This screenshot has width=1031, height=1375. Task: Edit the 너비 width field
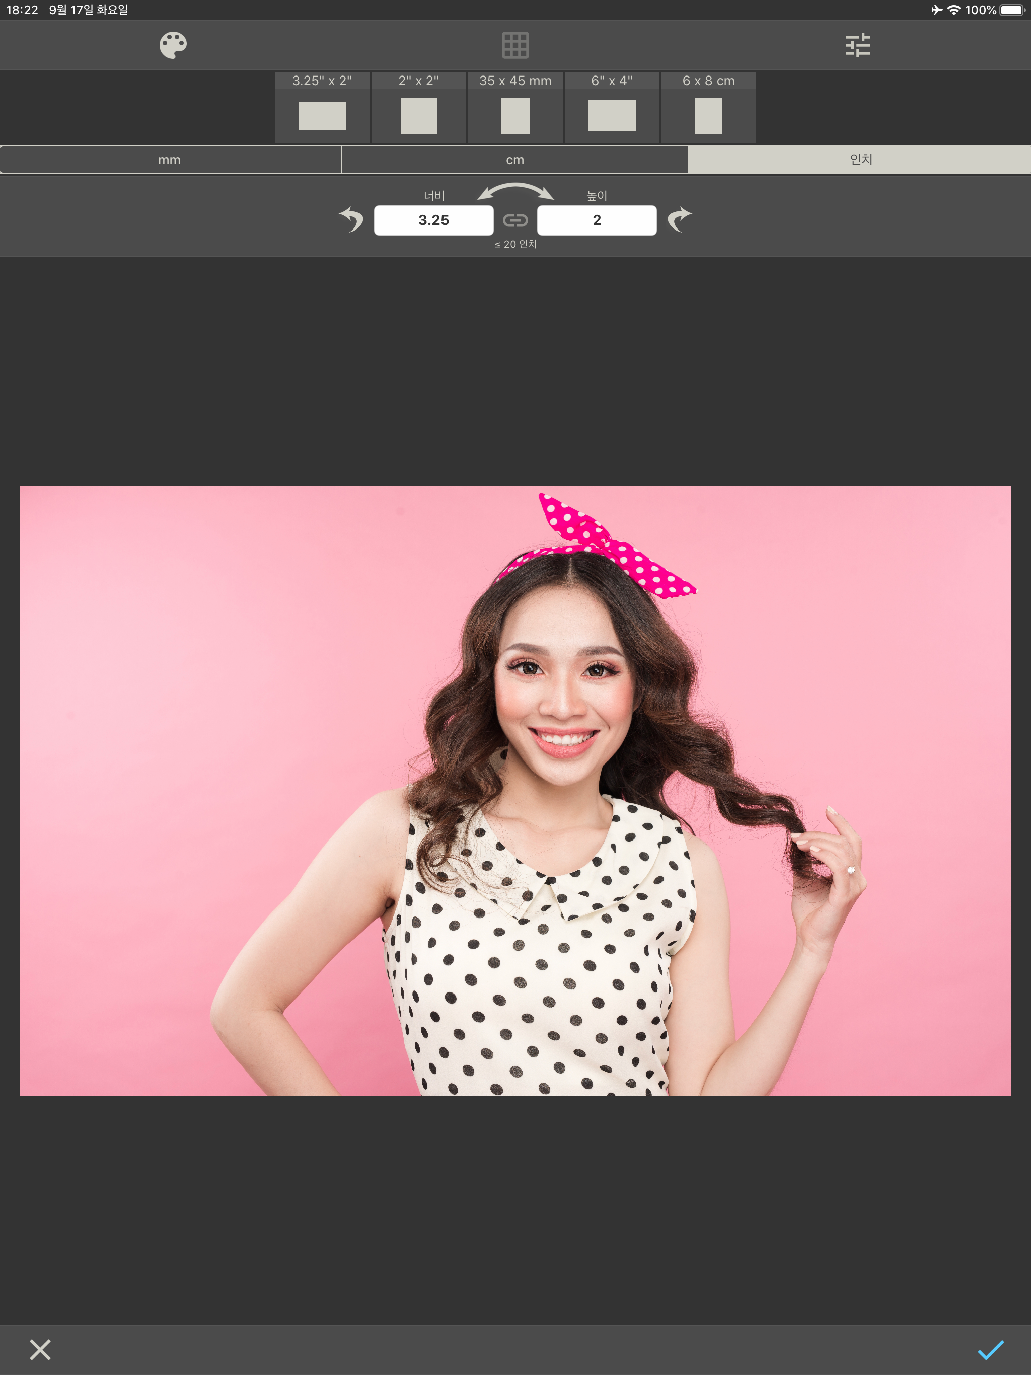pyautogui.click(x=433, y=220)
